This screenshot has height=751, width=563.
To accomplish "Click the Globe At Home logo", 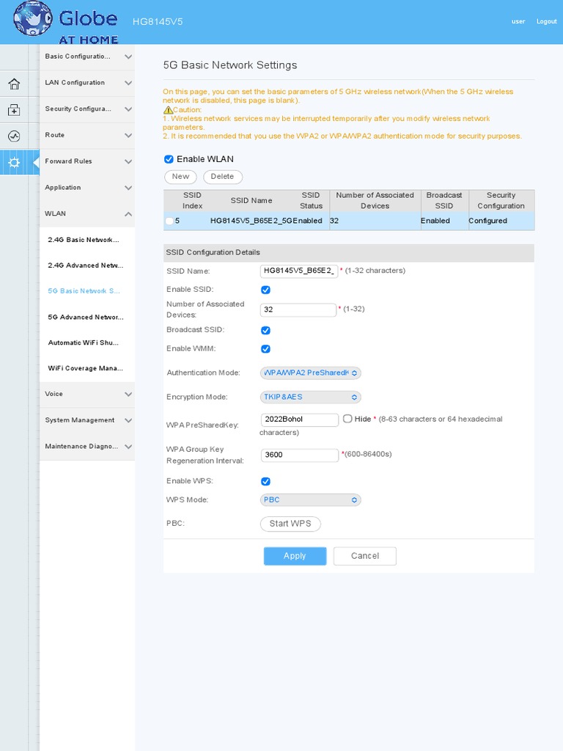I will coord(66,22).
